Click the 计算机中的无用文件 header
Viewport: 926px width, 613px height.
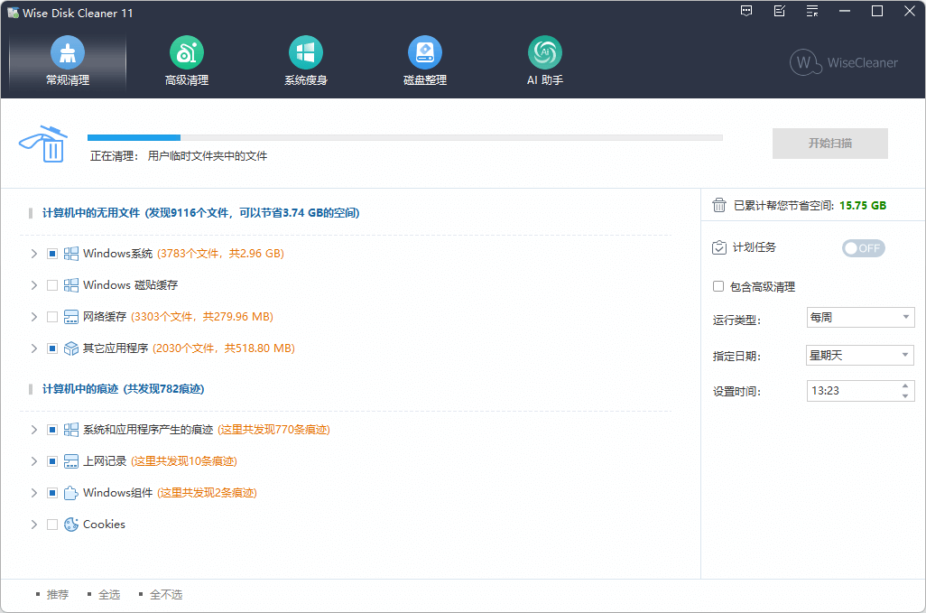pyautogui.click(x=200, y=212)
